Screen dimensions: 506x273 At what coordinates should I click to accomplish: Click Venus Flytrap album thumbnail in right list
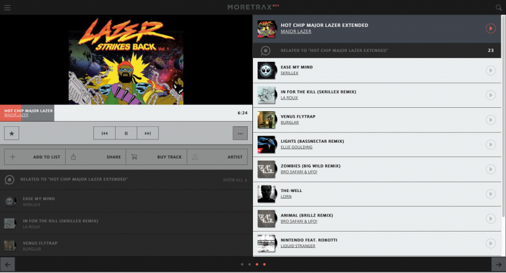click(x=267, y=120)
